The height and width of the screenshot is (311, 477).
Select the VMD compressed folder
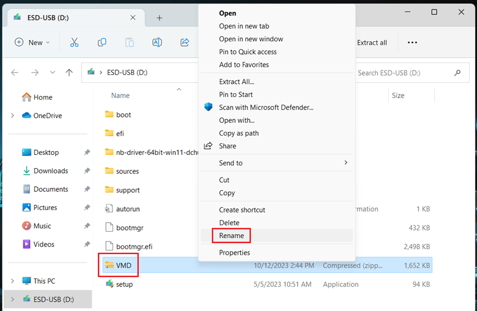(124, 265)
